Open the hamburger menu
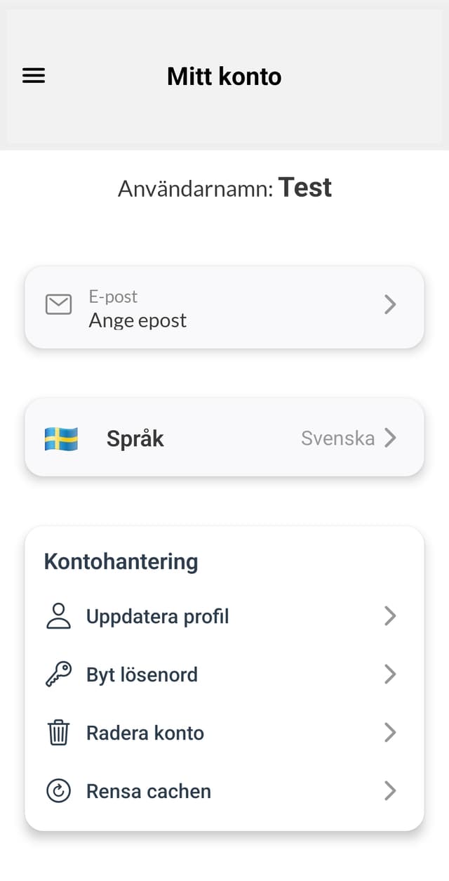Screen dimensions: 449x881 point(34,76)
